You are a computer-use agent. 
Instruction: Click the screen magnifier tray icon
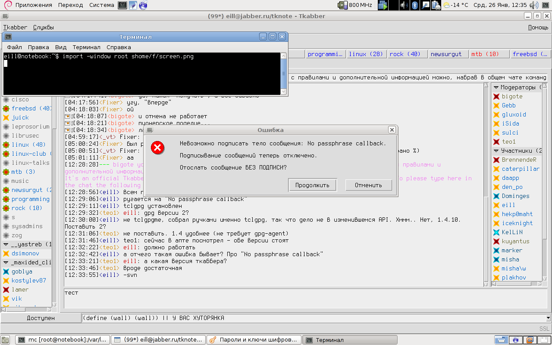point(426,5)
